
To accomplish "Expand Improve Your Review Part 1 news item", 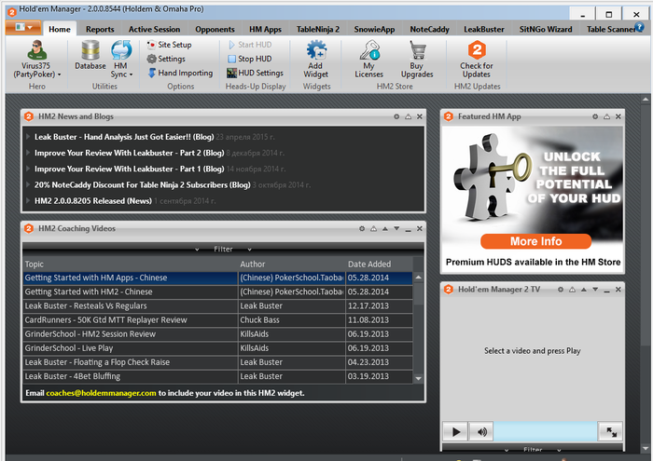I will [28, 169].
